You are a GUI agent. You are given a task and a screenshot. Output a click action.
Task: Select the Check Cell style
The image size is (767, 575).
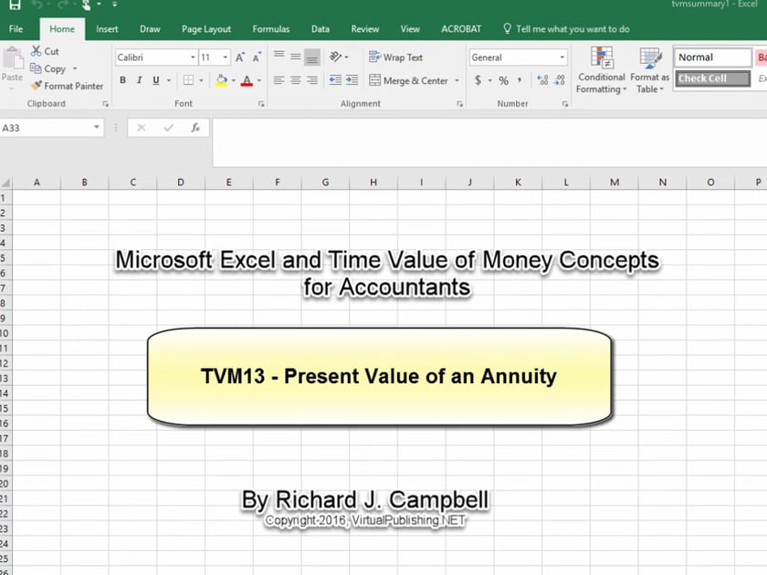click(713, 78)
